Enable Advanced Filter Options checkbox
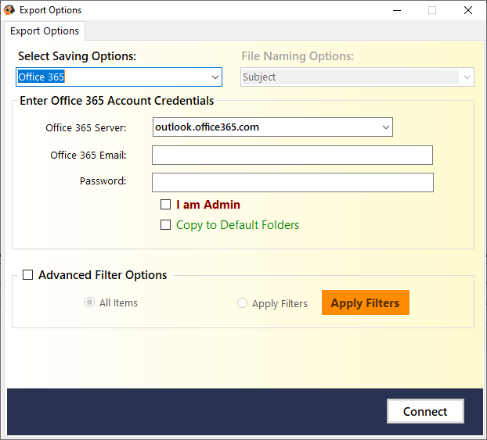Viewport: 487px width, 440px height. click(x=28, y=275)
